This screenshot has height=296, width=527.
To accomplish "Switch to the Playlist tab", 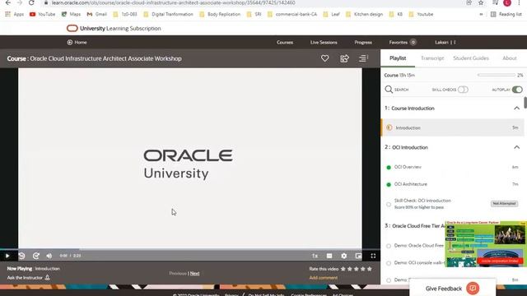I will [x=398, y=58].
